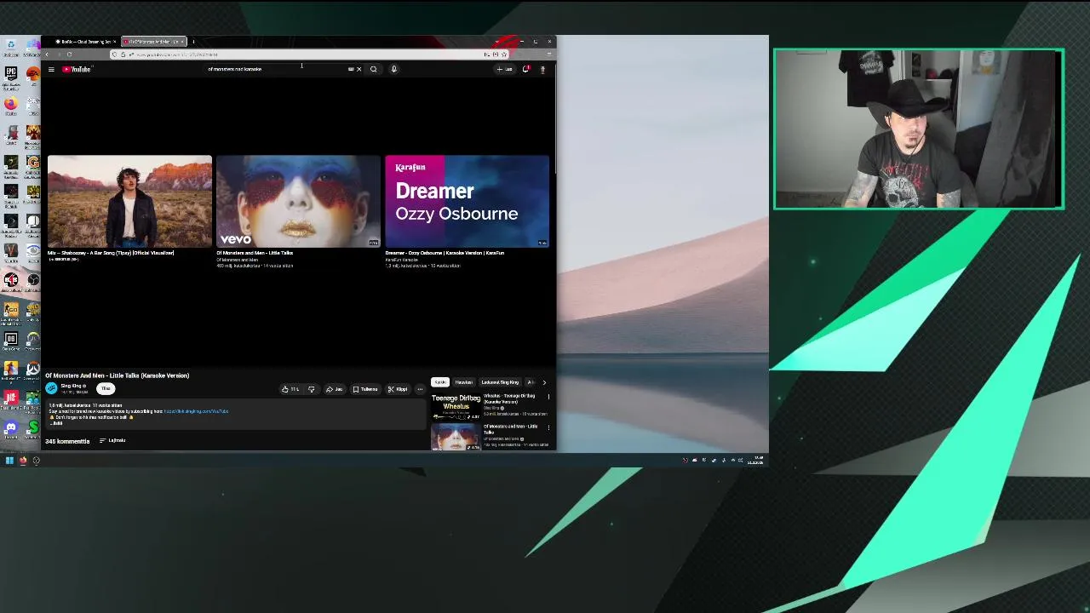Open the on-screen keyboard icon in search
Screen dimensions: 1090x613
[350, 69]
